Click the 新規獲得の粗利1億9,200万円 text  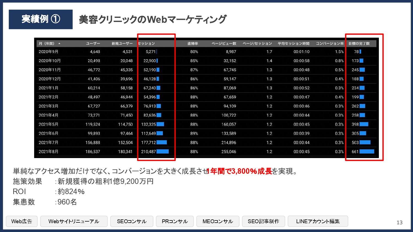pyautogui.click(x=106, y=181)
